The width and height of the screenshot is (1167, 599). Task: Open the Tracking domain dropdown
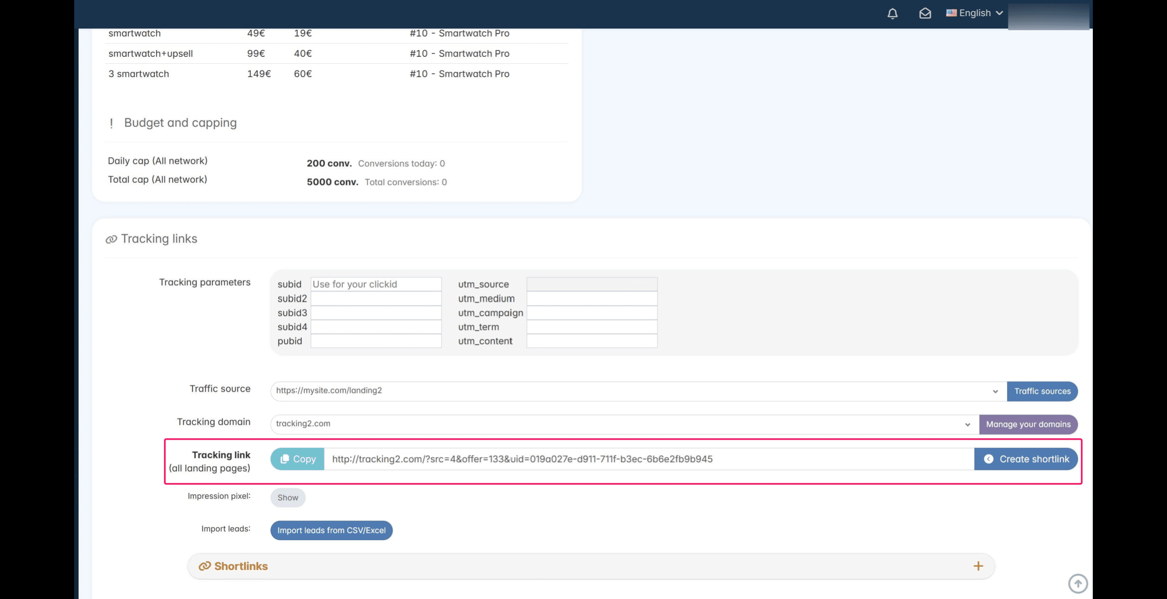pos(625,424)
